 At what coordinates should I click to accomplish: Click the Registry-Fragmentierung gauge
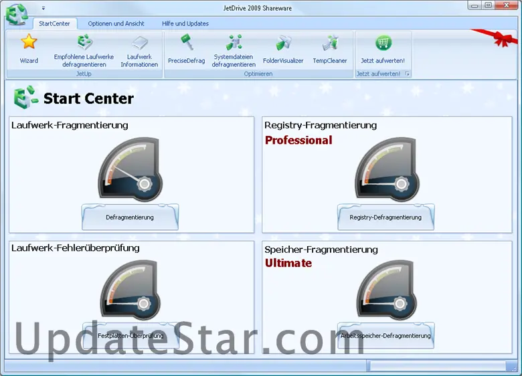pyautogui.click(x=387, y=169)
